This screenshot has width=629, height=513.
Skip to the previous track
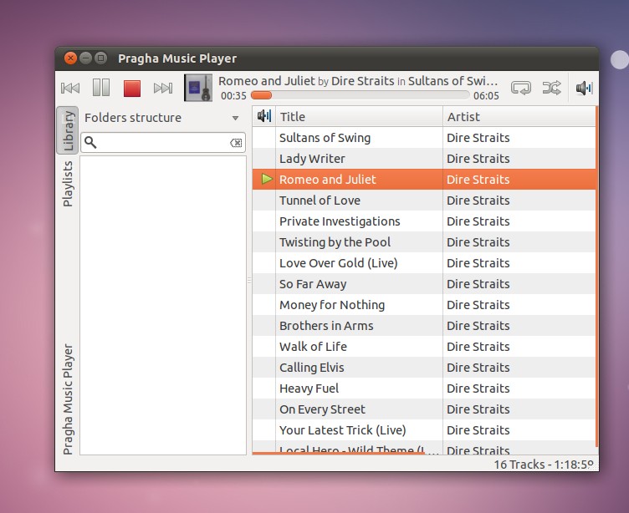coord(70,88)
